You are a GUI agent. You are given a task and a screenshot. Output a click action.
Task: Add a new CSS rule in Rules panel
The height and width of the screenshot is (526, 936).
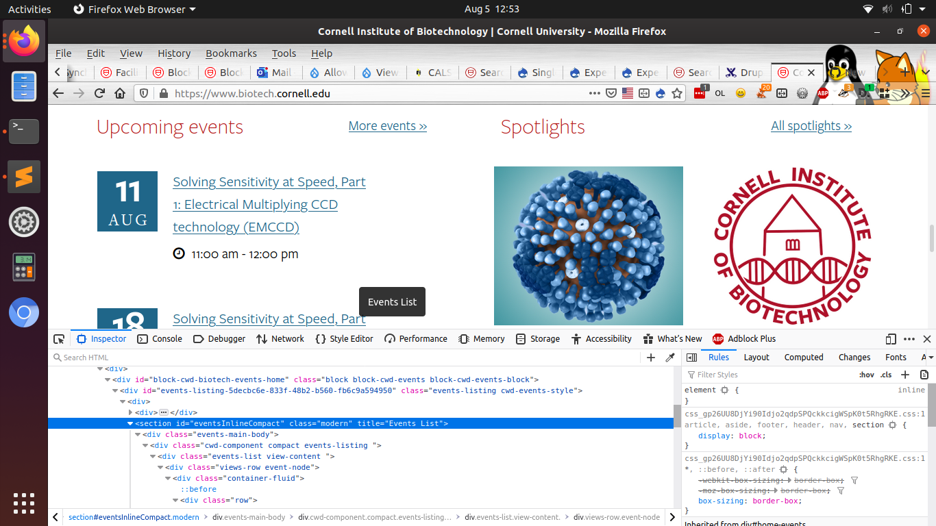click(x=905, y=375)
